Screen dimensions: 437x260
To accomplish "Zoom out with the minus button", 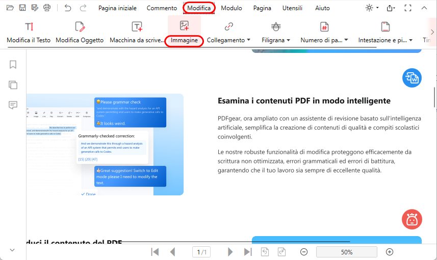I will pyautogui.click(x=304, y=252).
